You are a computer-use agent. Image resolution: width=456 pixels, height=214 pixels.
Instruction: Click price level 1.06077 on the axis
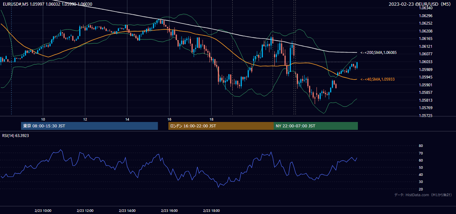426,54
